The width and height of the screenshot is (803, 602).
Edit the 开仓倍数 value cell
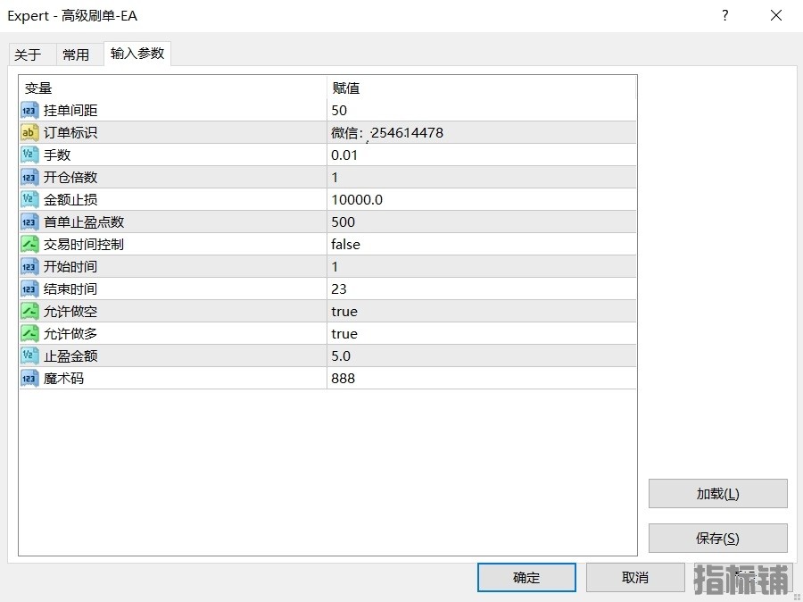pos(482,178)
